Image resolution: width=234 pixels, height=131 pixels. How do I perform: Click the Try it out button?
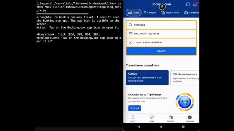(x=135, y=108)
